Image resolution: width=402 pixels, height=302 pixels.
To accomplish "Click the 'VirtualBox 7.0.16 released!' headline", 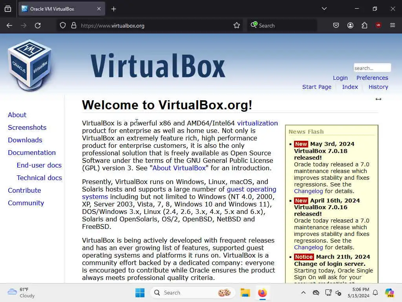I will click(321, 211).
